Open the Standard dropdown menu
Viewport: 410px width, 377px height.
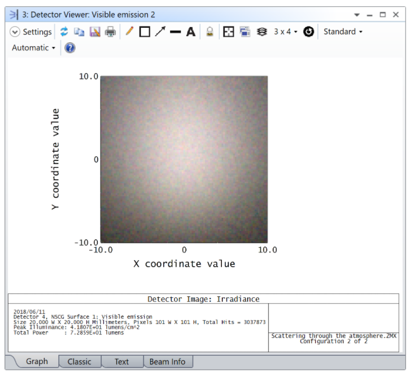click(343, 32)
